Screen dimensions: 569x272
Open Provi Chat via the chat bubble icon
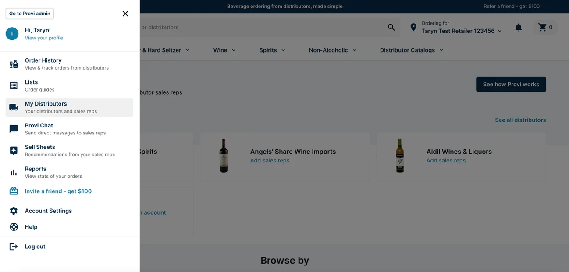click(x=14, y=128)
